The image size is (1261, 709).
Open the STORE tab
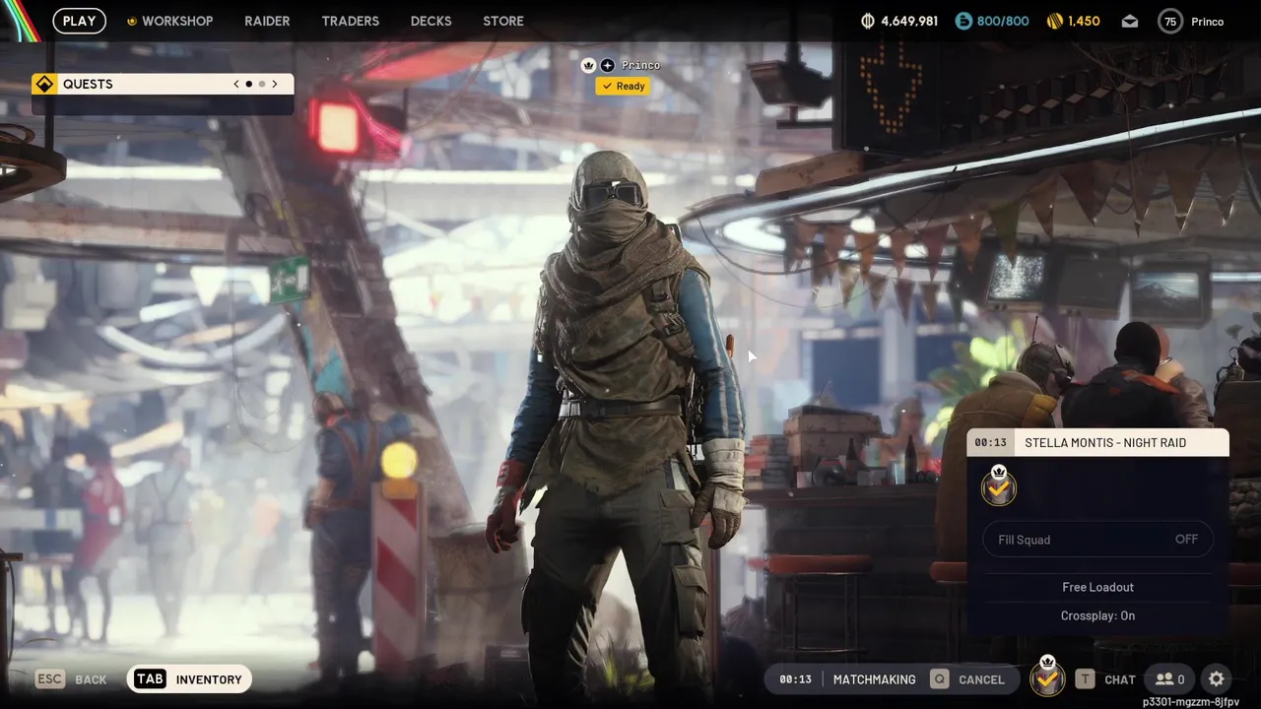tap(503, 21)
